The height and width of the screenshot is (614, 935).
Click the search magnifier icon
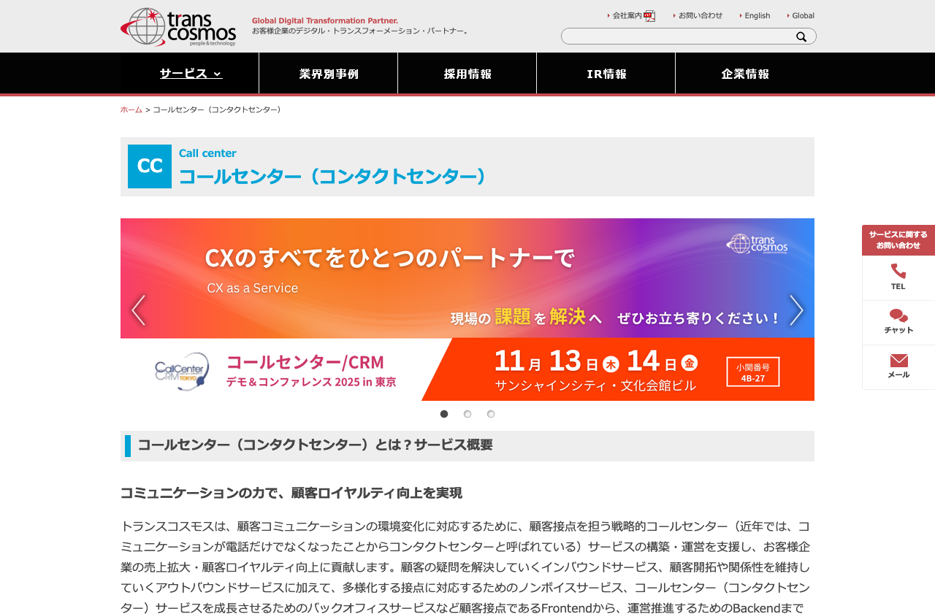point(801,37)
